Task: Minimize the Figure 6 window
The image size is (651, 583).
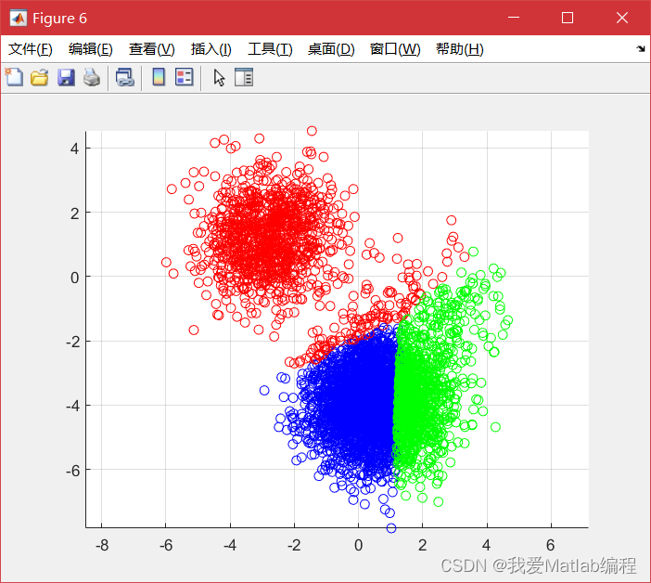Action: coord(514,18)
